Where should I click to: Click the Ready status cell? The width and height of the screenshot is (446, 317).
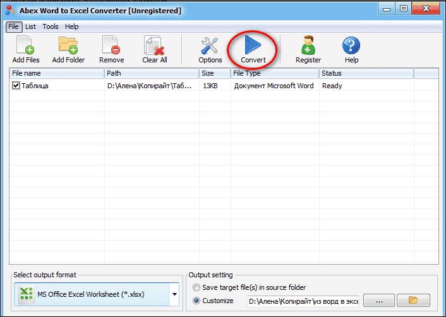coord(332,86)
